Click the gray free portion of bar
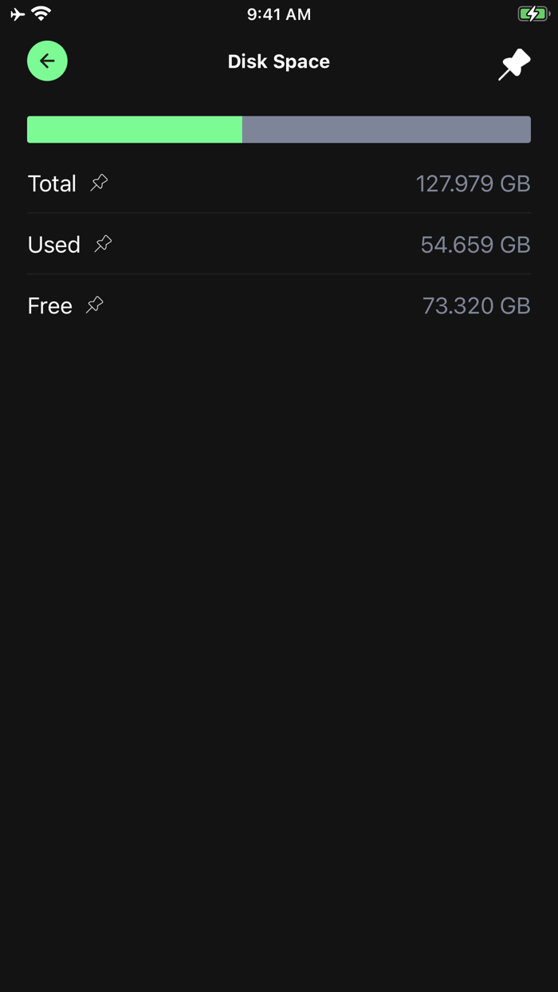The height and width of the screenshot is (992, 558). click(x=386, y=129)
